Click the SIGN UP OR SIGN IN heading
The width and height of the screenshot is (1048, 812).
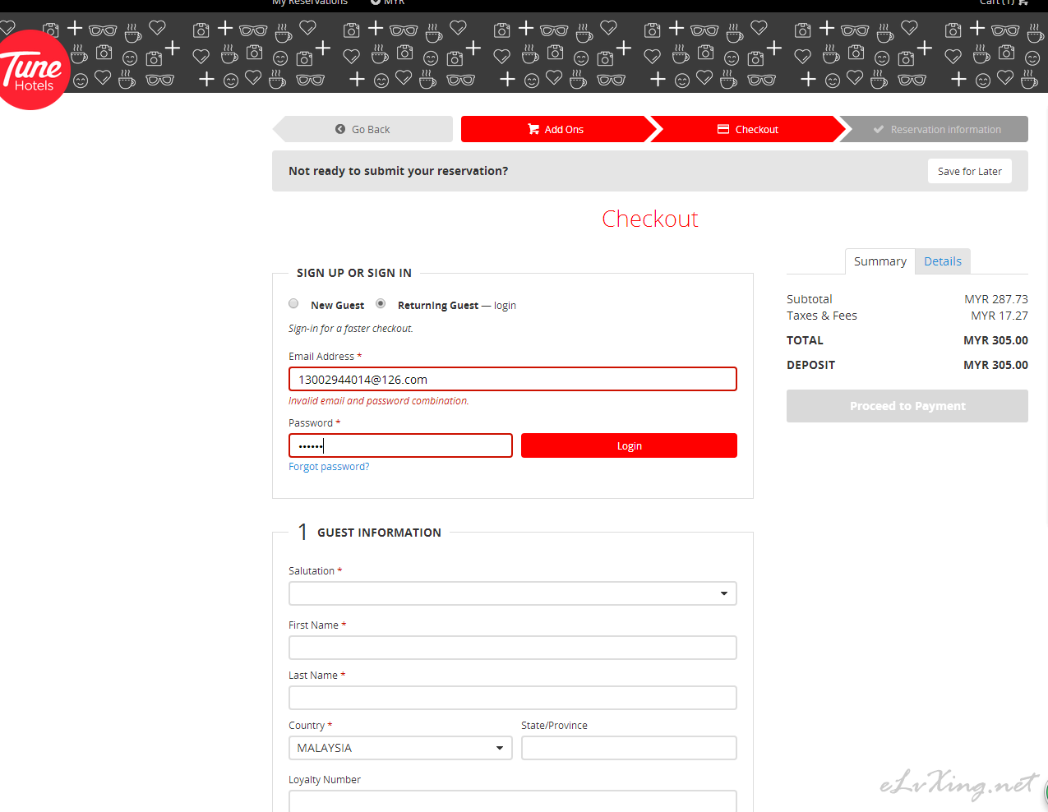[354, 273]
